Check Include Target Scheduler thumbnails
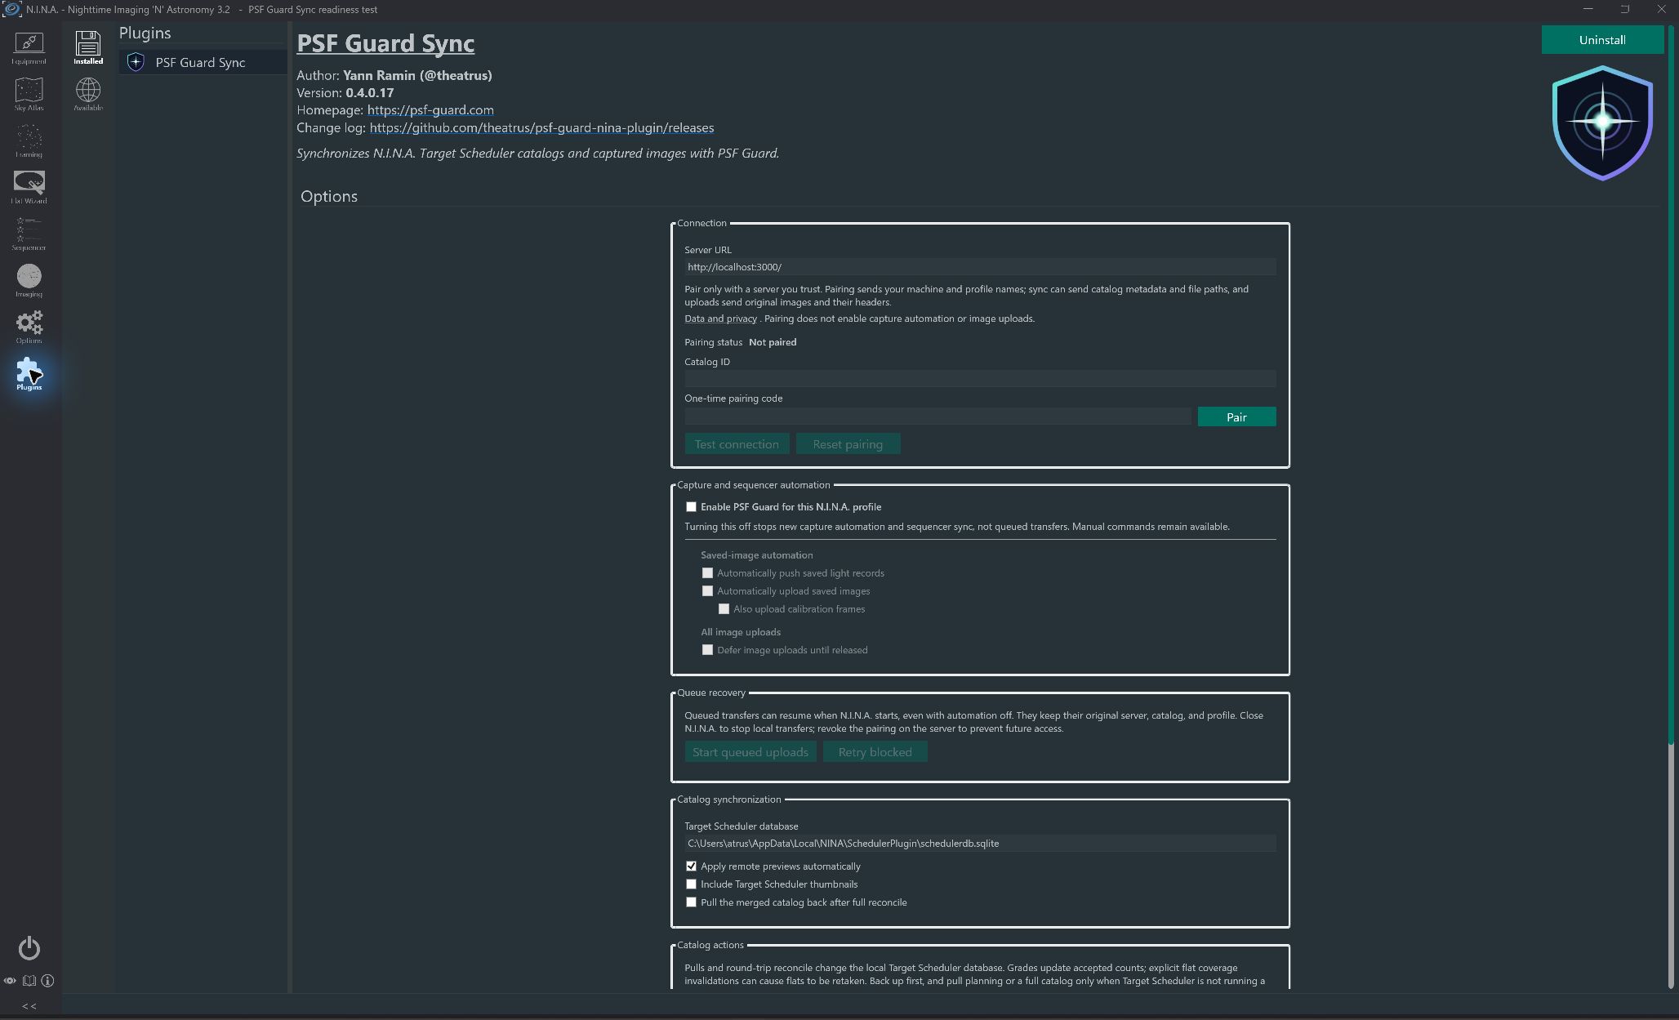Image resolution: width=1679 pixels, height=1020 pixels. [691, 884]
